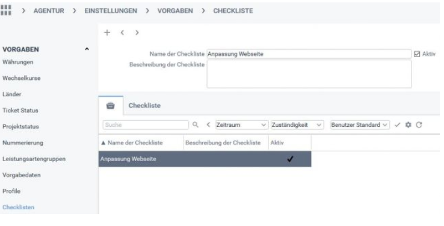This screenshot has width=444, height=226.
Task: Click the search magnifier icon
Action: coord(196,124)
